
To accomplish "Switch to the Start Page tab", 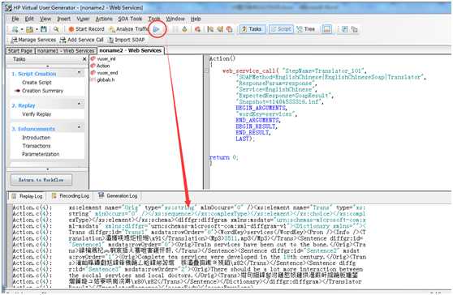I will pos(20,51).
